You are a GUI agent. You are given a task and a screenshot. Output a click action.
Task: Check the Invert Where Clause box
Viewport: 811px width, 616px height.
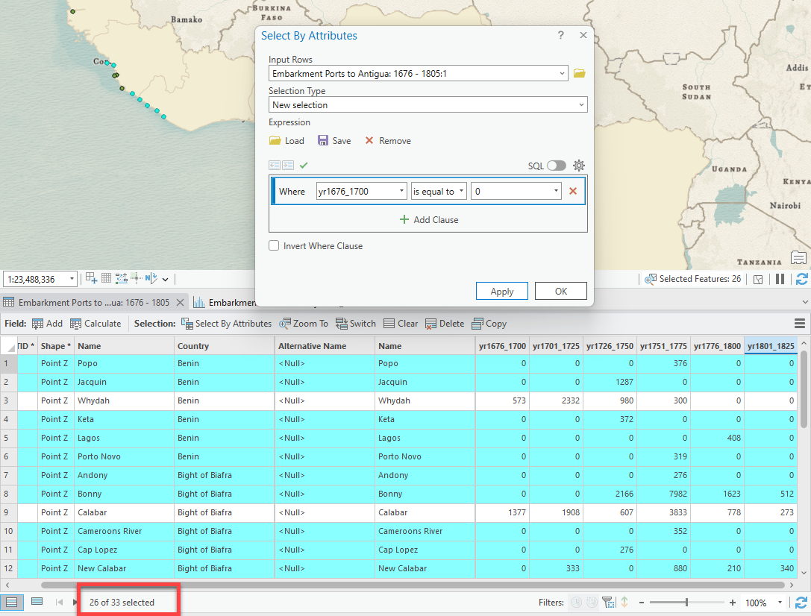(275, 246)
